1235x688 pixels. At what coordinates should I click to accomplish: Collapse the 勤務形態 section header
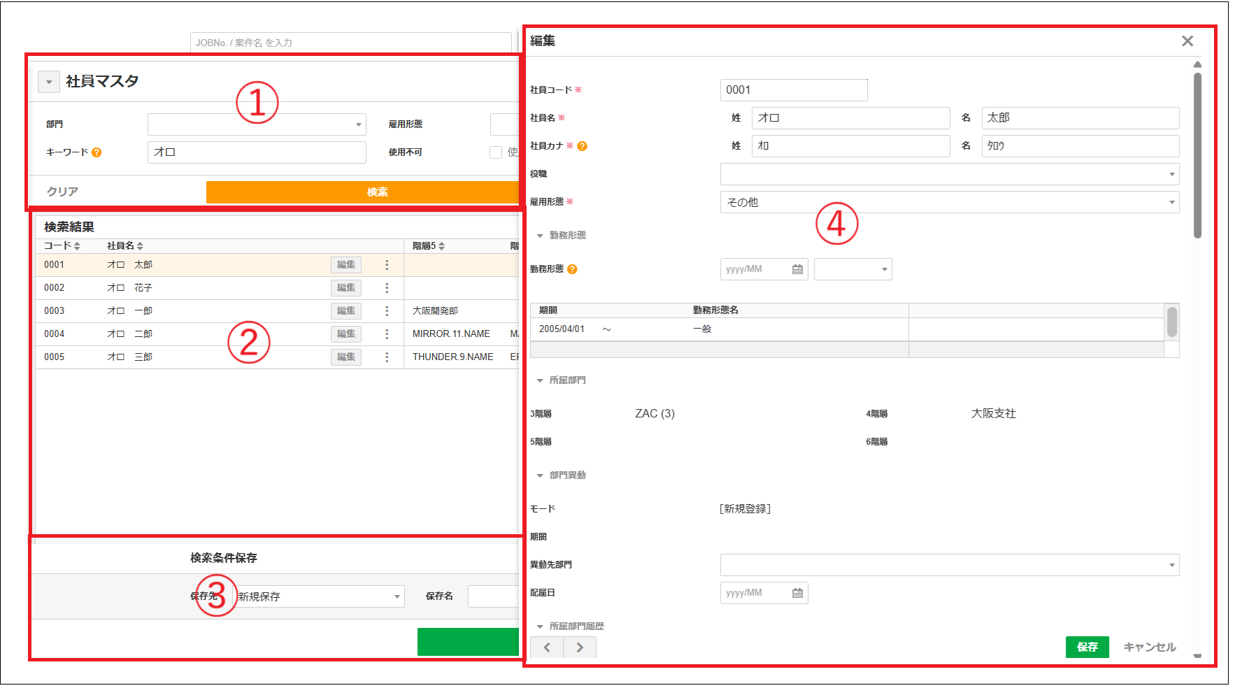[x=540, y=236]
